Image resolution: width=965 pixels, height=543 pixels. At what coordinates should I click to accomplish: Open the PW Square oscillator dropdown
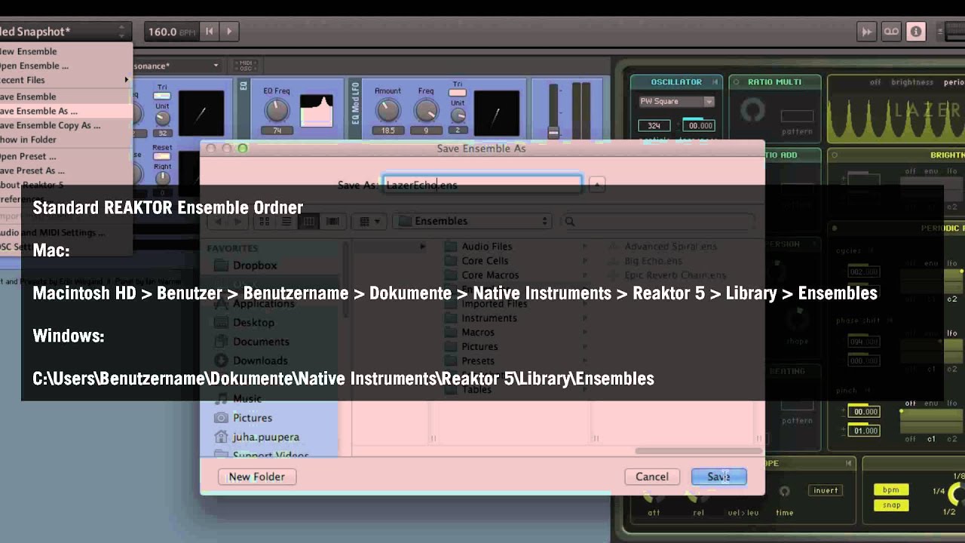tap(676, 101)
